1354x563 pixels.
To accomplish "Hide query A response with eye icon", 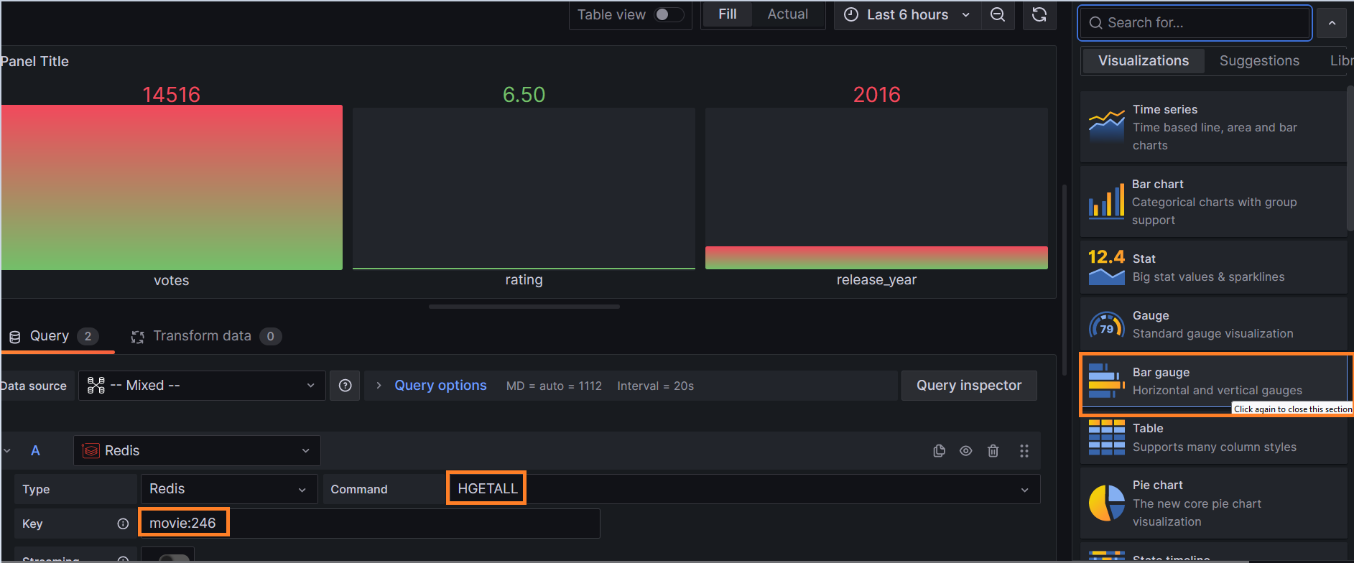I will tap(965, 451).
